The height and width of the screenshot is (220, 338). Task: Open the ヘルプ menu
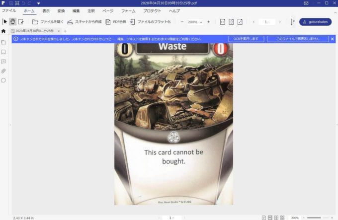(174, 11)
